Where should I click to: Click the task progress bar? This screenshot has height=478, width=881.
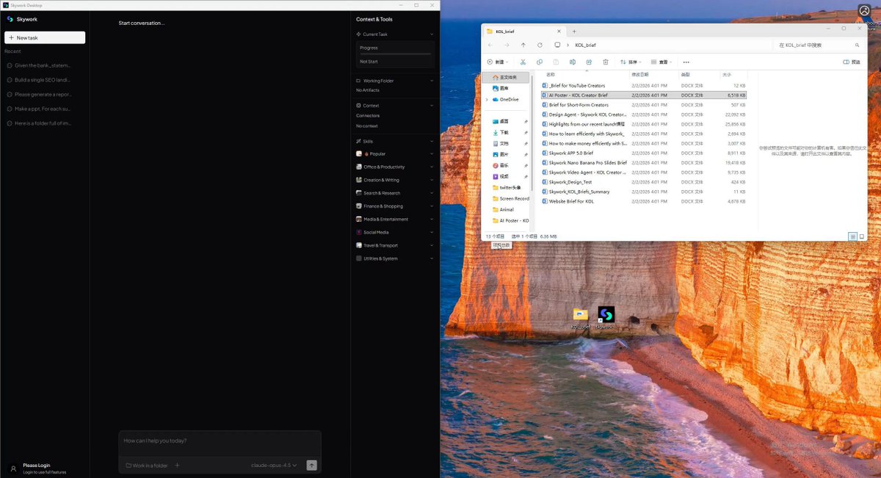tap(395, 54)
